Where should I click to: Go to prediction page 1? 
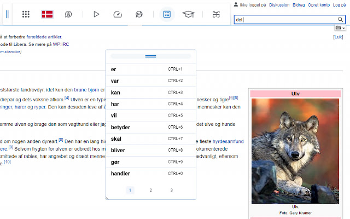tap(130, 190)
